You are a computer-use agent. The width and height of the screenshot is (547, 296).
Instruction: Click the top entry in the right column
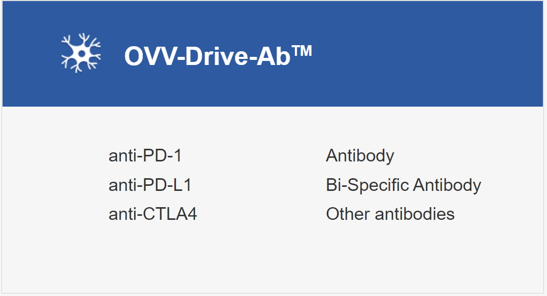pos(360,155)
